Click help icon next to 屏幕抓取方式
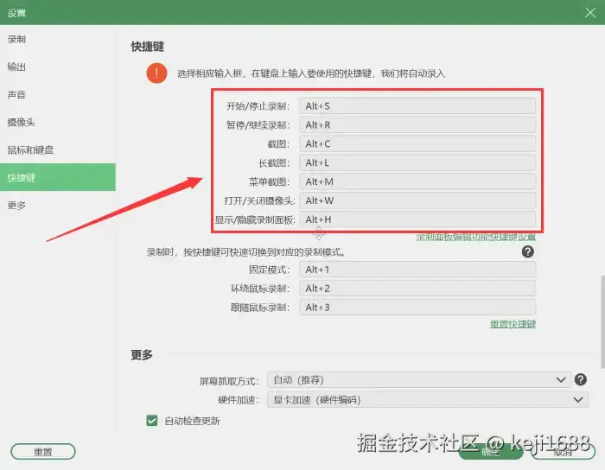 (x=580, y=380)
